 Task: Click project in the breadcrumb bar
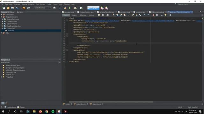tap(68, 104)
